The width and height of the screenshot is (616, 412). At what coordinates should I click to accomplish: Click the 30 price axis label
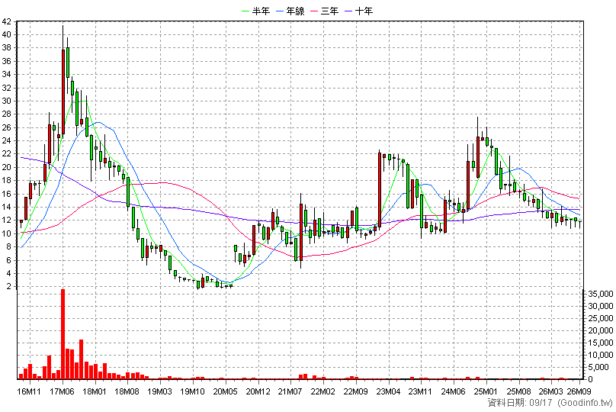coord(7,101)
